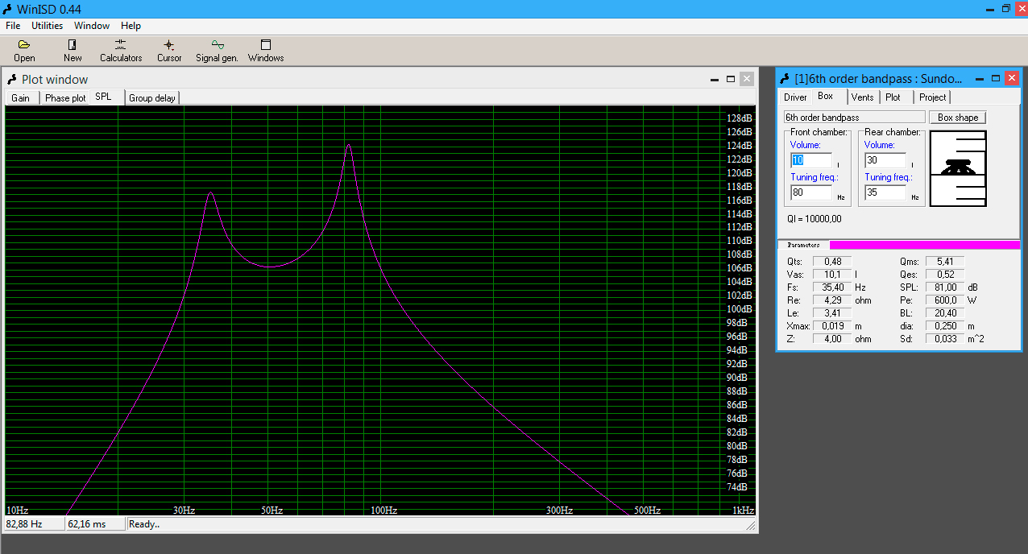This screenshot has width=1028, height=554.
Task: Create a new project with New icon
Action: pyautogui.click(x=73, y=45)
